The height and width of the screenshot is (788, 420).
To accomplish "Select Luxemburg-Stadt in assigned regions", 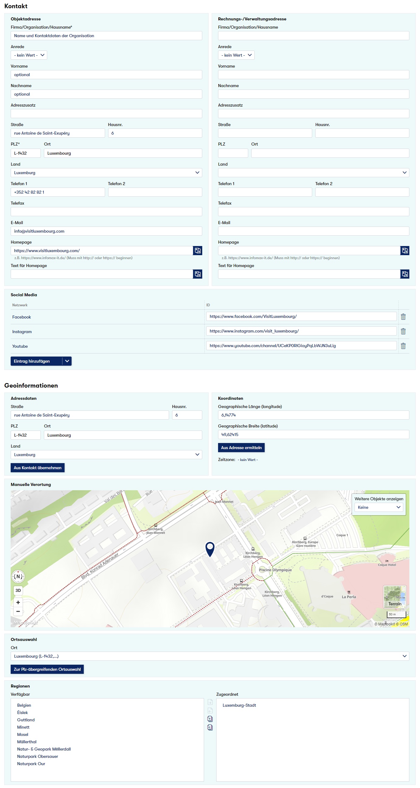I will (239, 705).
